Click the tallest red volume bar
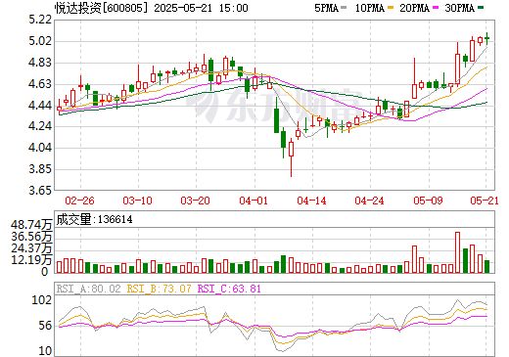This screenshot has width=509, height=357. point(457,252)
